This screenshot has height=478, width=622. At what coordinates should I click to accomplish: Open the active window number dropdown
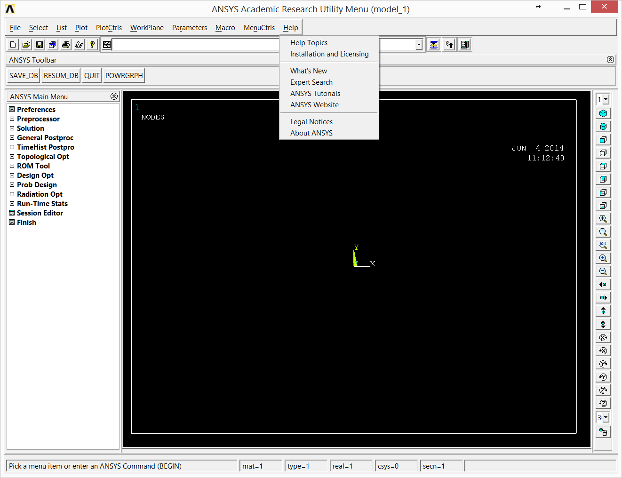(x=606, y=100)
